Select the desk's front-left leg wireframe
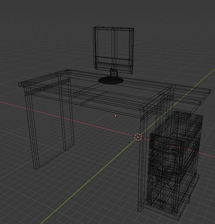The height and width of the screenshot is (224, 215). pos(32,127)
